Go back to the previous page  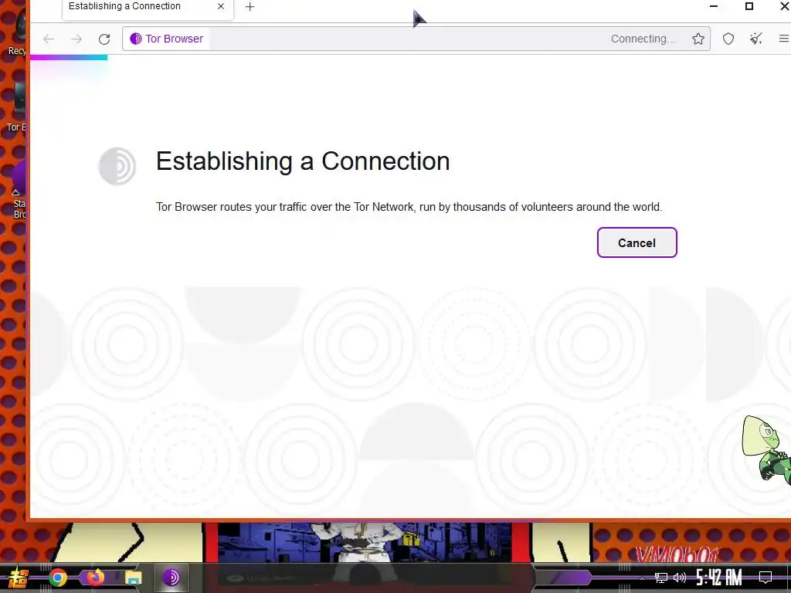point(49,39)
